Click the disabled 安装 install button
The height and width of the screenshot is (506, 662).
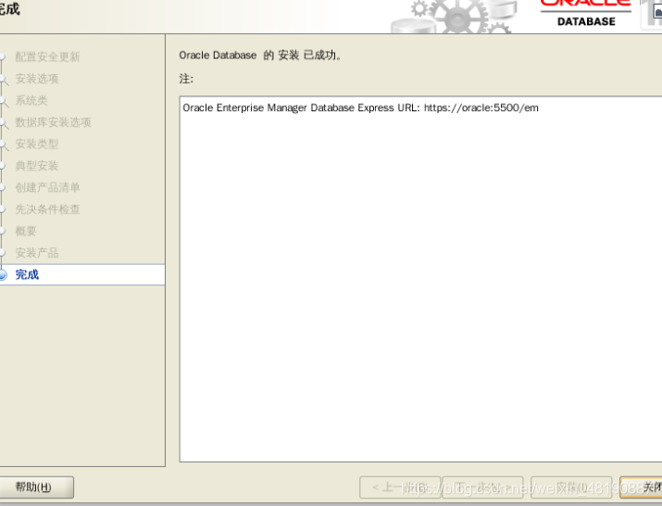(571, 487)
